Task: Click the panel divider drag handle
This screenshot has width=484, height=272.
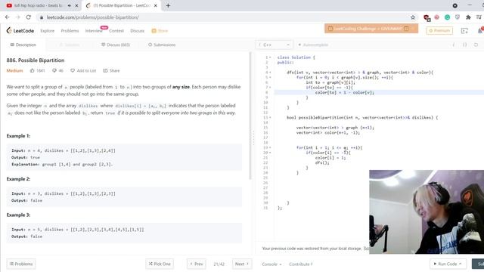Action: pyautogui.click(x=254, y=138)
